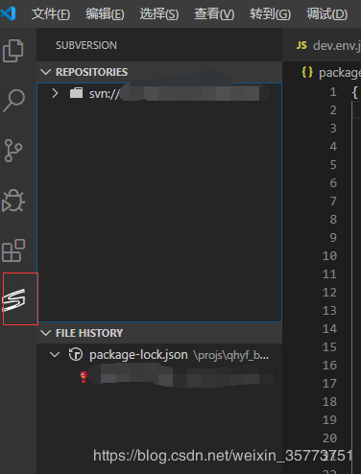Open the 调试(D) menu
361x474 pixels.
click(x=326, y=14)
